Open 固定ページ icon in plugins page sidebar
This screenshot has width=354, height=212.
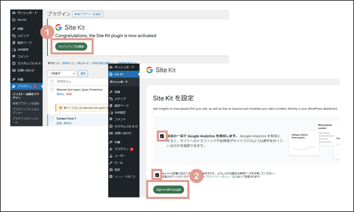tap(14, 43)
